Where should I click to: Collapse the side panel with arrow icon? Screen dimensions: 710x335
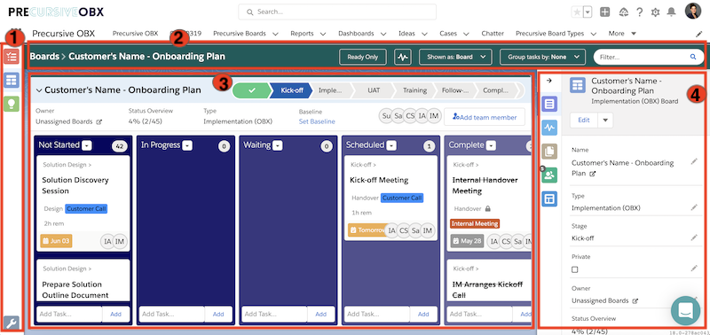coord(549,81)
